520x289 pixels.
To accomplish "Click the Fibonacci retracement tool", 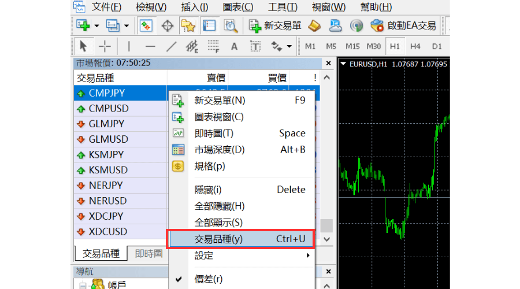I will click(213, 46).
